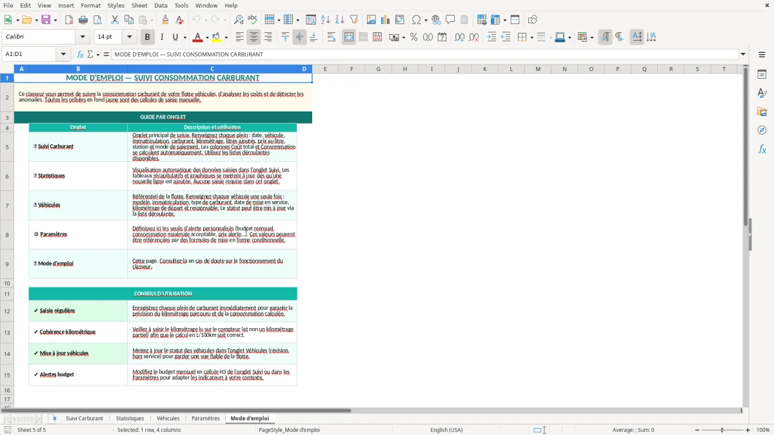Click the Clear Direct Formatting icon
The height and width of the screenshot is (435, 774).
179,20
